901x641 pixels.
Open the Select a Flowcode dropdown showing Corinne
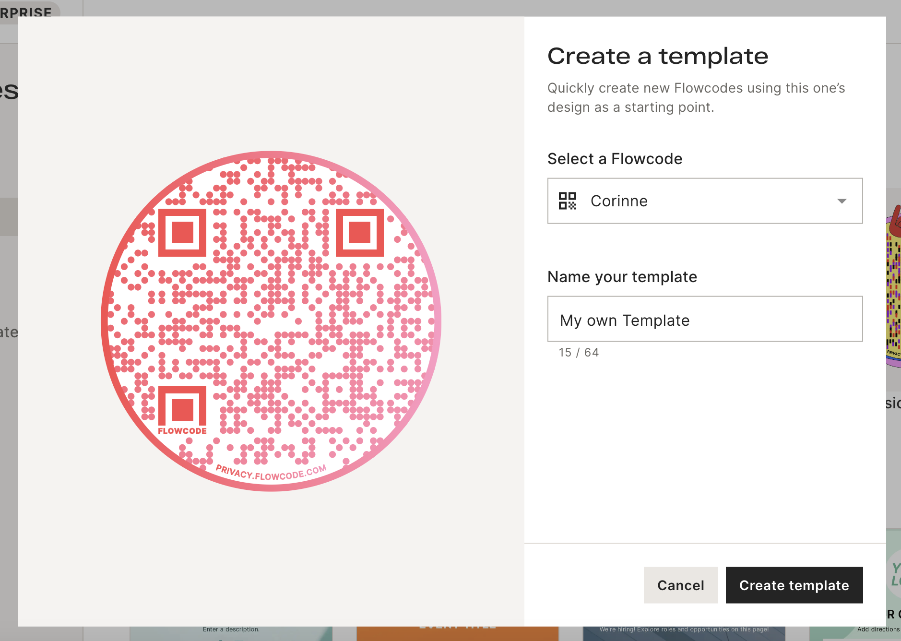[x=705, y=201]
